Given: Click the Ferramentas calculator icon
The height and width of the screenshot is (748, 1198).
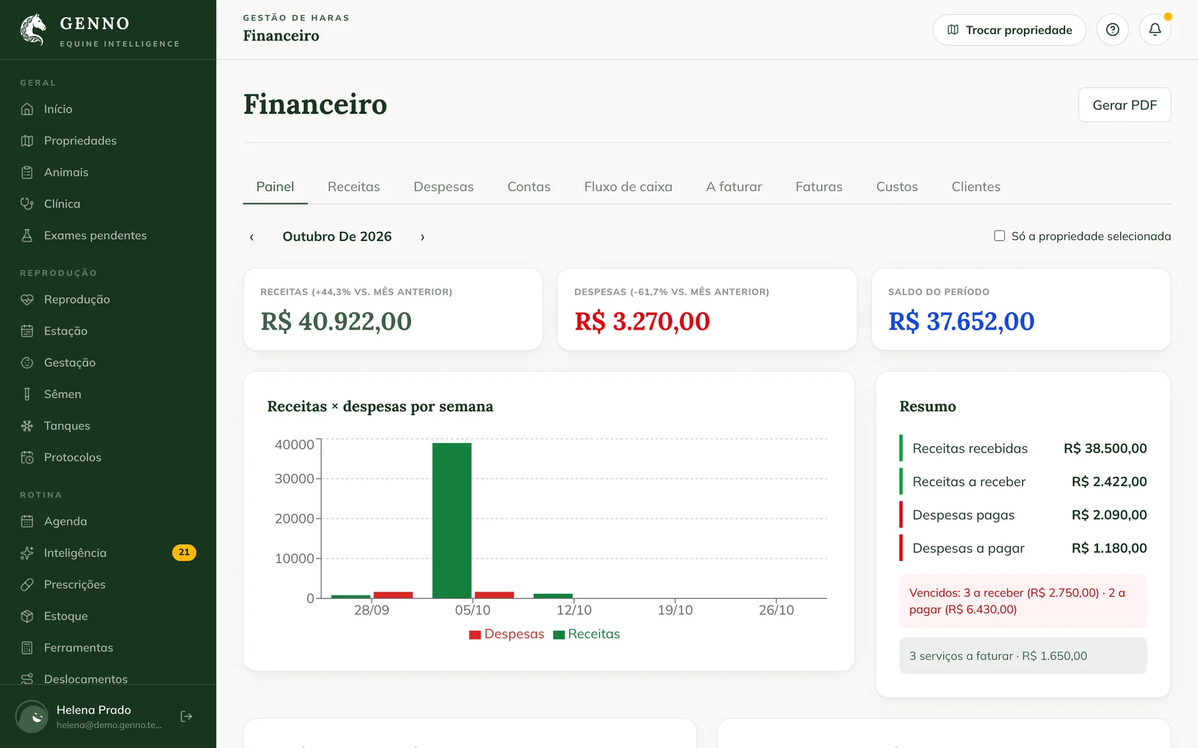Looking at the screenshot, I should [x=27, y=648].
